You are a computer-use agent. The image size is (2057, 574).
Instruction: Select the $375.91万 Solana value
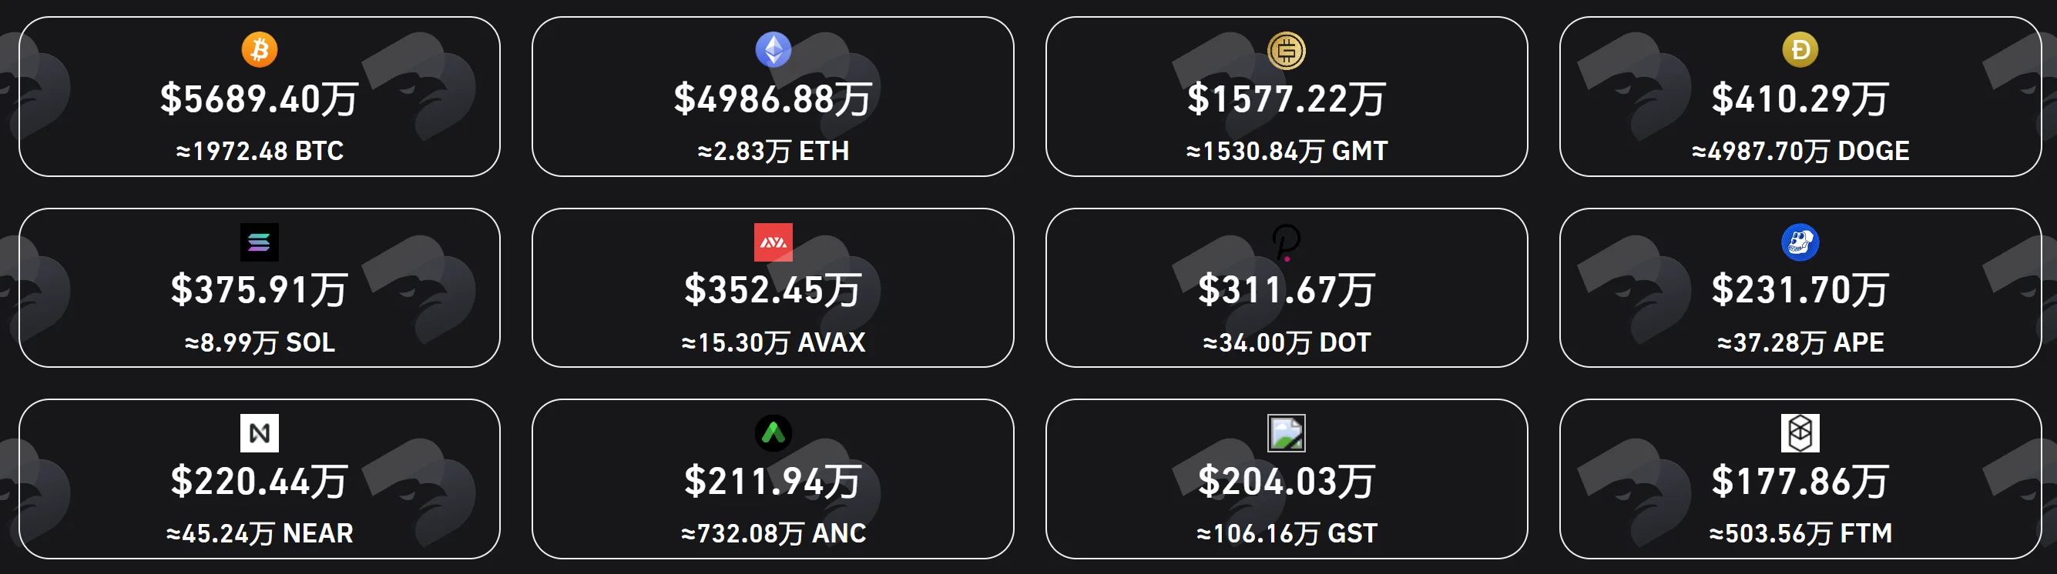click(x=260, y=290)
